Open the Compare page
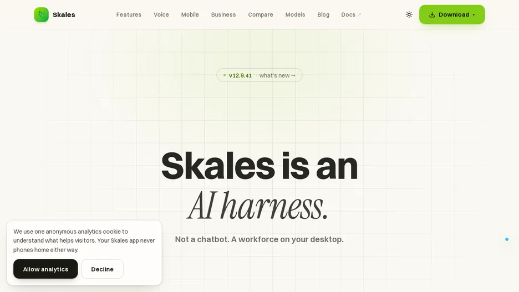The image size is (519, 292). (261, 14)
